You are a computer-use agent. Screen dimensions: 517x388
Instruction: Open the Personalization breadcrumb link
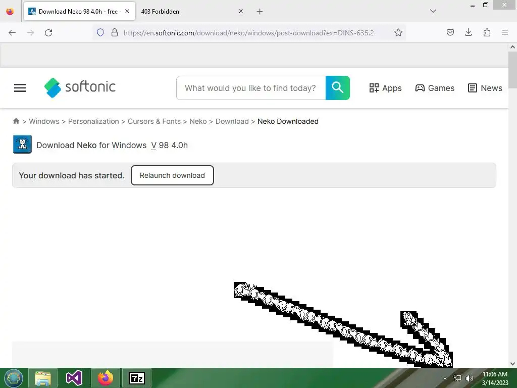click(x=93, y=121)
